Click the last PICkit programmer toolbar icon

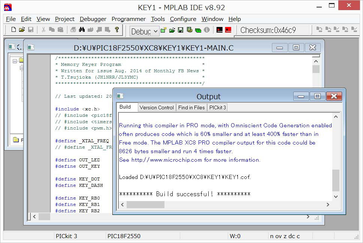(x=354, y=29)
